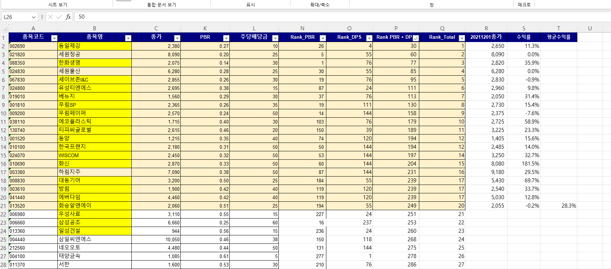Select the cell 유성티엔에스
Screen dimensions: 611x269
[x=94, y=88]
